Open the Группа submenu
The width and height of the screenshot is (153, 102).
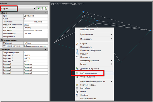94,64
